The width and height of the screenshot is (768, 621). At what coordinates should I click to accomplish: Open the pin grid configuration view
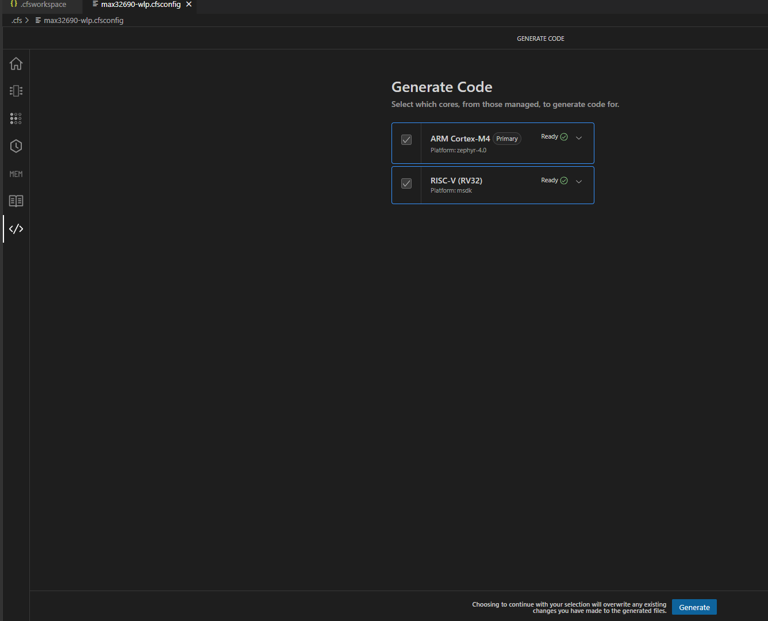click(x=16, y=118)
